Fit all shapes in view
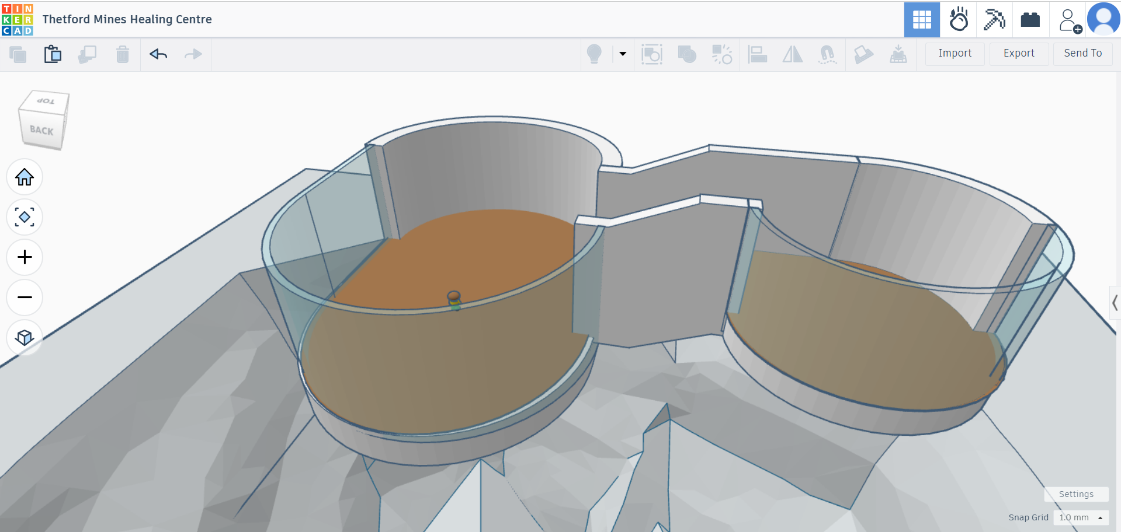Viewport: 1121px width, 532px height. click(25, 217)
